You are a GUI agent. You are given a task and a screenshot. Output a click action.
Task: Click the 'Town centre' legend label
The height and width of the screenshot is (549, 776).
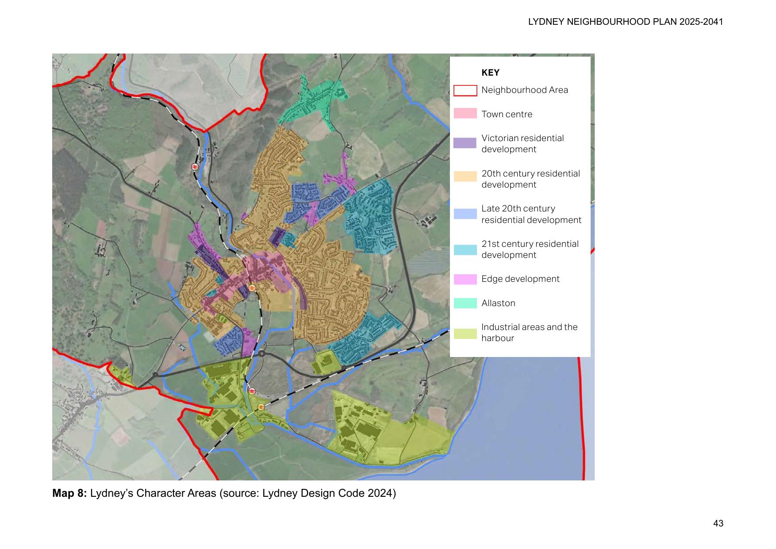(x=507, y=114)
